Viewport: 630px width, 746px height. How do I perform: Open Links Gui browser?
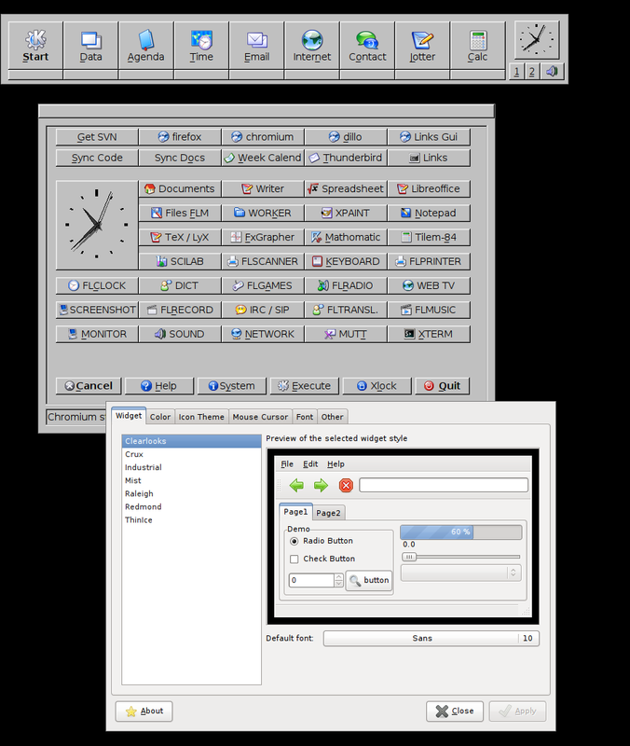[x=429, y=137]
